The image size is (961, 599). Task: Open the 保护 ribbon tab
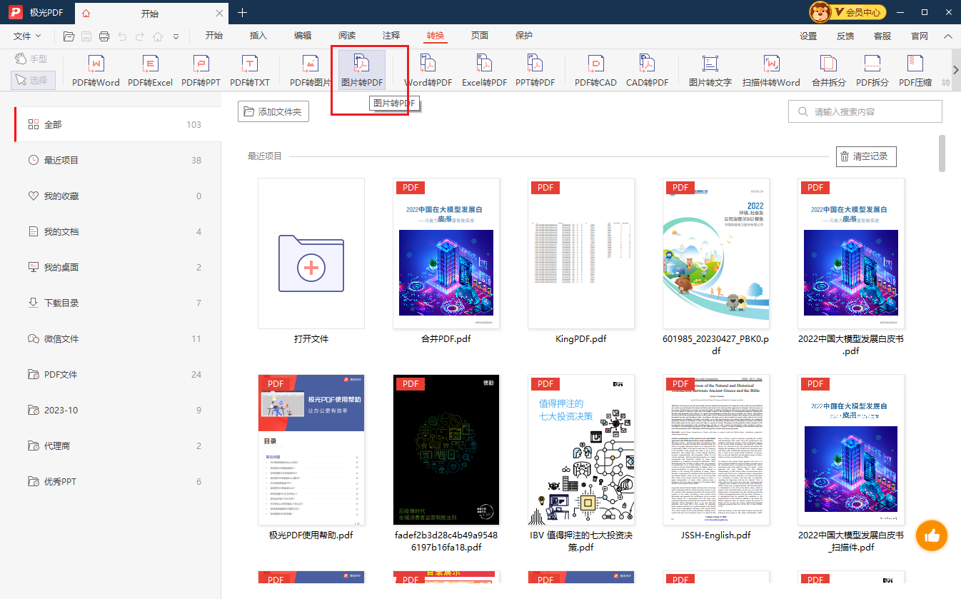click(524, 36)
